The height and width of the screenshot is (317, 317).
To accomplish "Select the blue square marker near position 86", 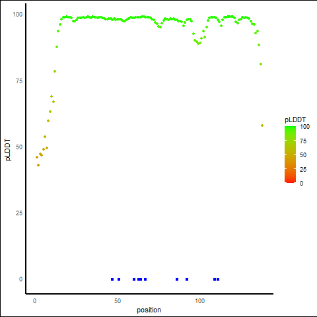I will point(177,279).
